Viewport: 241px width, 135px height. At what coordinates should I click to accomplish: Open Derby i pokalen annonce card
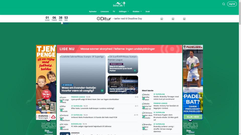tap(123, 85)
